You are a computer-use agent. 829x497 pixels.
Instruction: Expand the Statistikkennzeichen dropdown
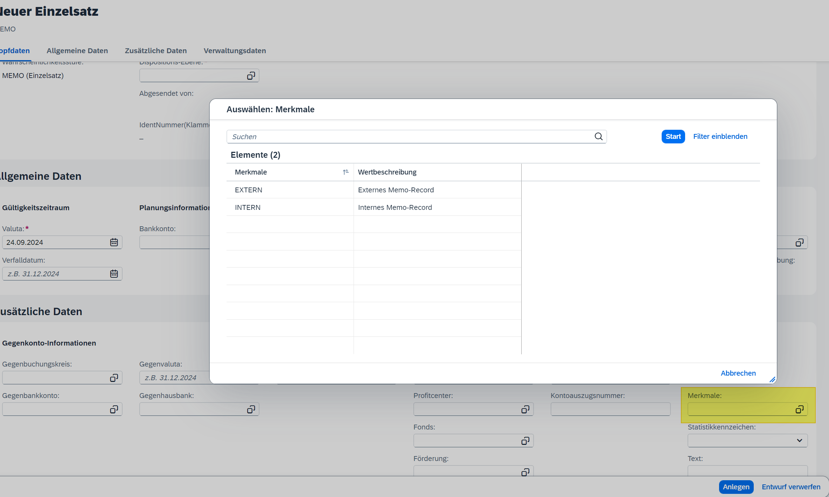click(x=799, y=440)
